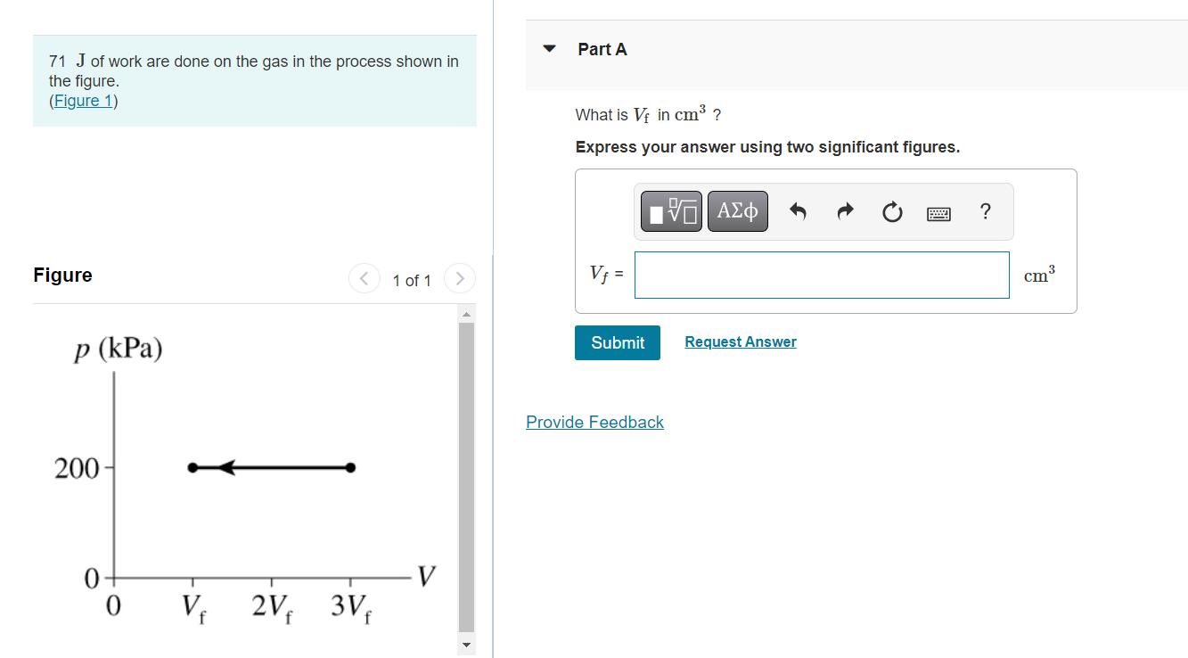Click the previous figure arrow
Viewport: 1188px width, 658px height.
pos(364,278)
